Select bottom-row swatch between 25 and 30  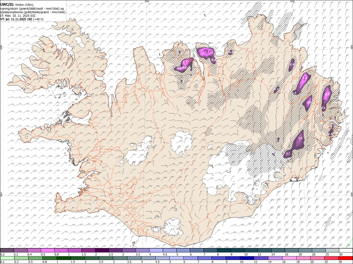331,258
